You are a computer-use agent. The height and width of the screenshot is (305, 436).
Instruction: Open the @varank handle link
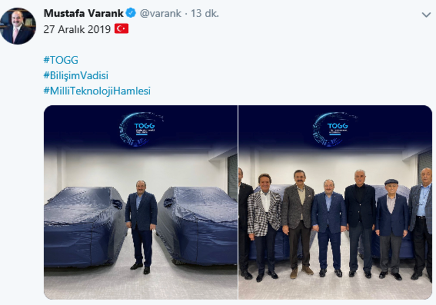click(160, 13)
